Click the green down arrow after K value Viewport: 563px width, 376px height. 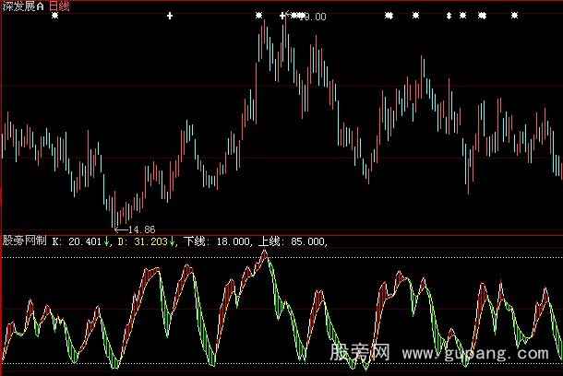107,241
